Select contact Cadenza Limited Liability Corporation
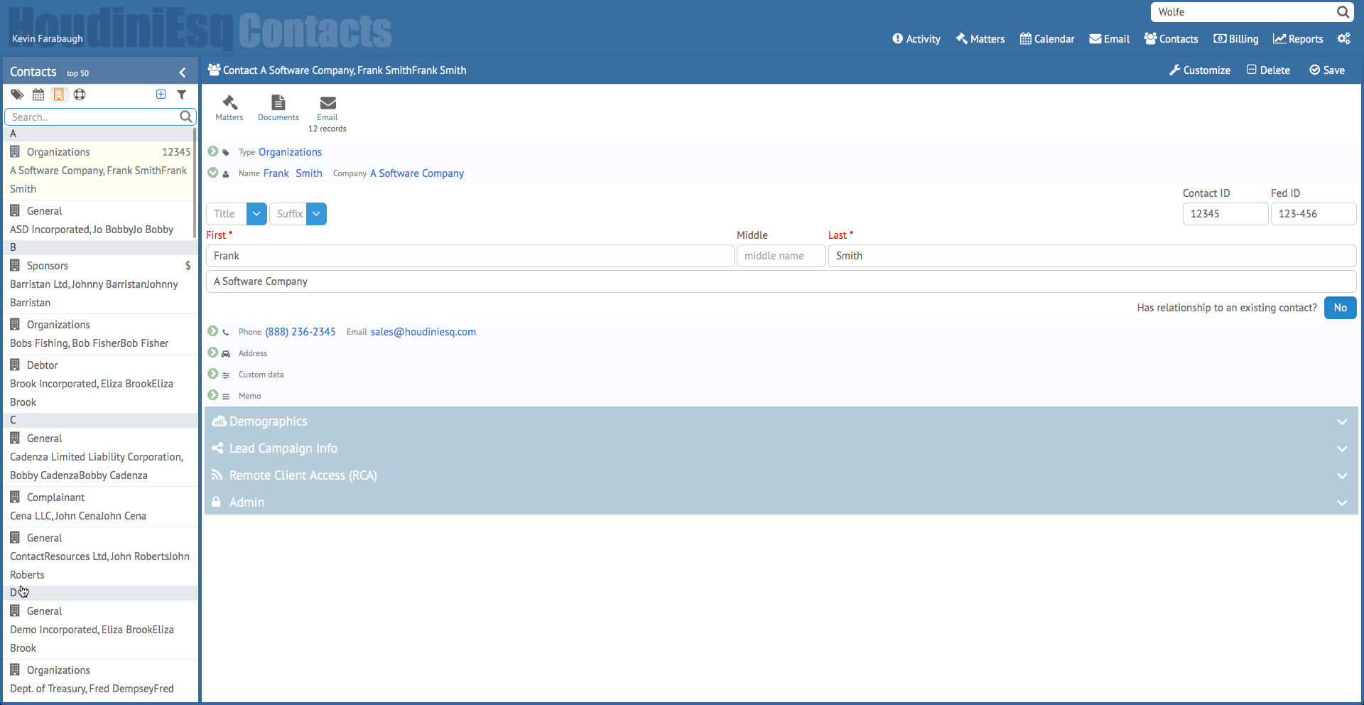This screenshot has height=705, width=1364. coord(99,457)
